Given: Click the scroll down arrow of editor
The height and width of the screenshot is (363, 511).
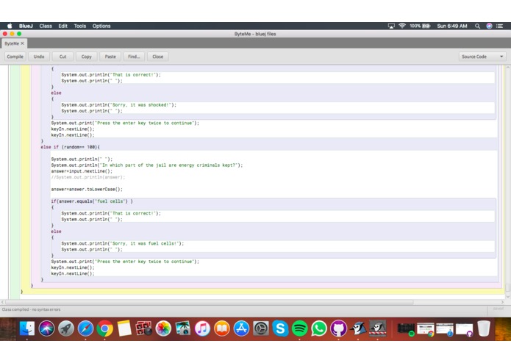Looking at the screenshot, I should point(508,297).
